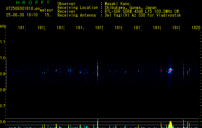Screen dimensions: 202x128
Task: Click the 1.1 frequency axis label
Action: [3, 42]
